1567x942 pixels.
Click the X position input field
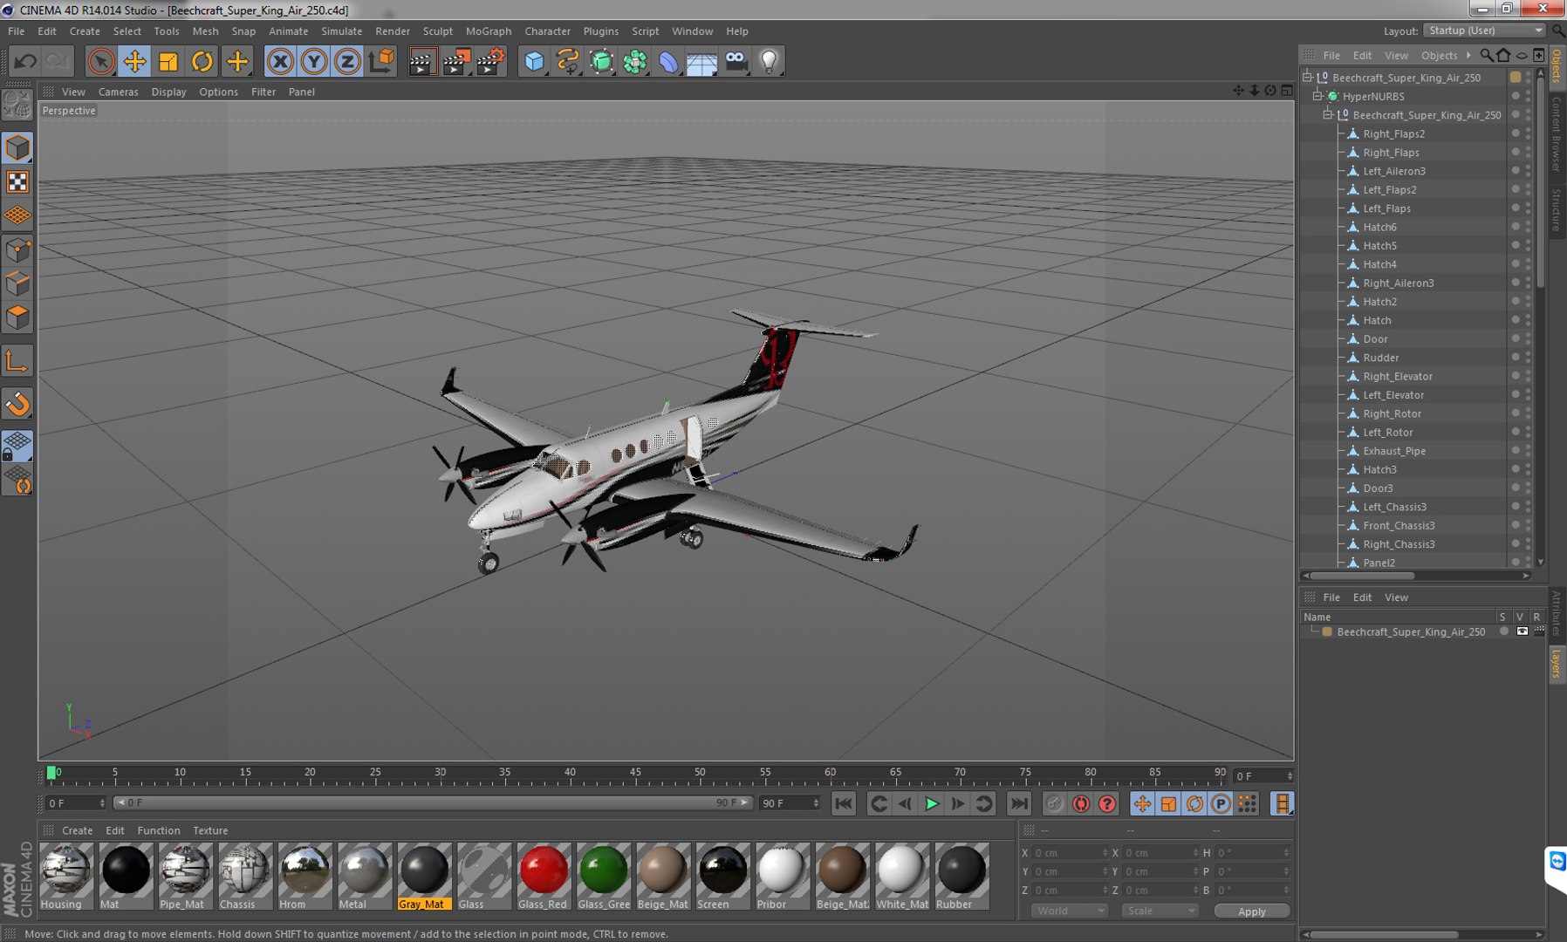pos(1070,853)
